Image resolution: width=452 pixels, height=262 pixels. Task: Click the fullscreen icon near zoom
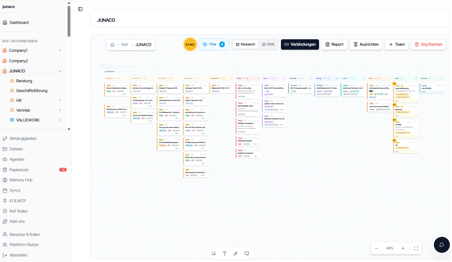click(416, 249)
